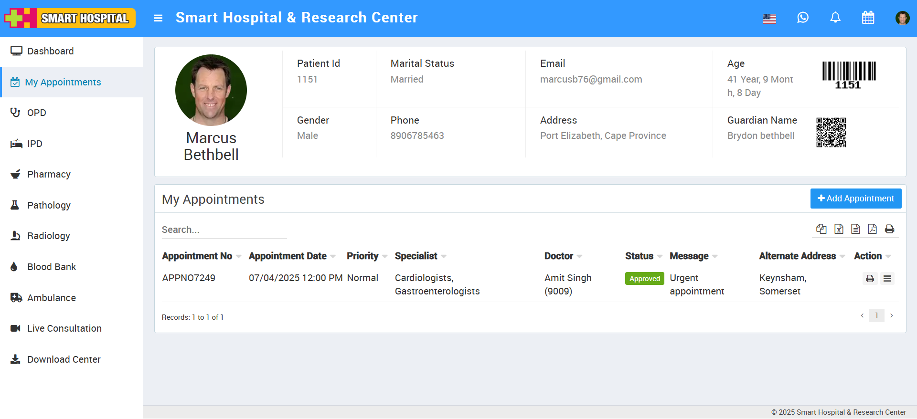Select the US flag language icon
Viewport: 917px width, 419px height.
point(769,19)
